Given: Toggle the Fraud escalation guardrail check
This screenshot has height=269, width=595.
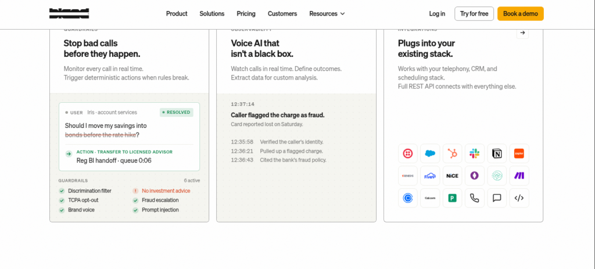Looking at the screenshot, I should click(135, 200).
